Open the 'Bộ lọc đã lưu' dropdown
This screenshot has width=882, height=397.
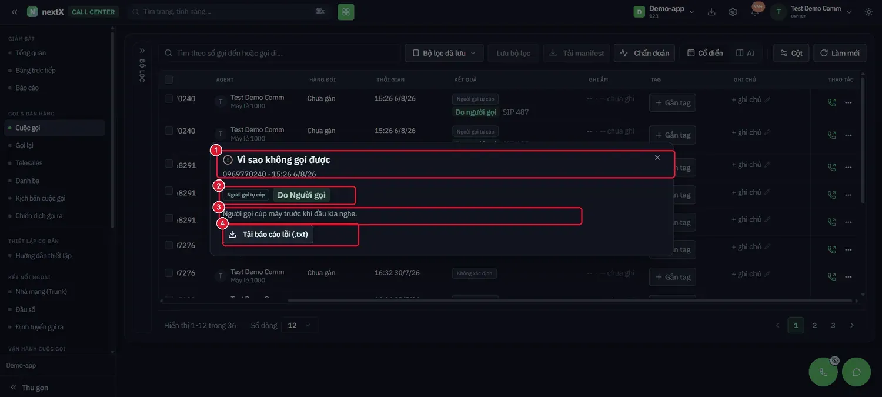tap(444, 53)
